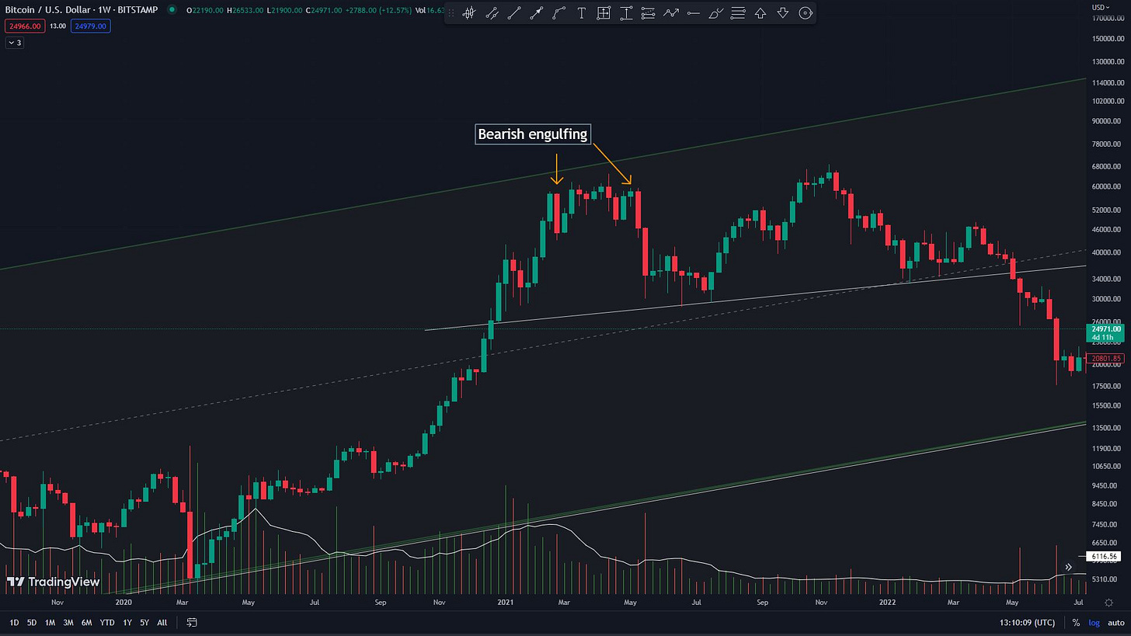
Task: Select the 5Y time range
Action: [x=144, y=623]
